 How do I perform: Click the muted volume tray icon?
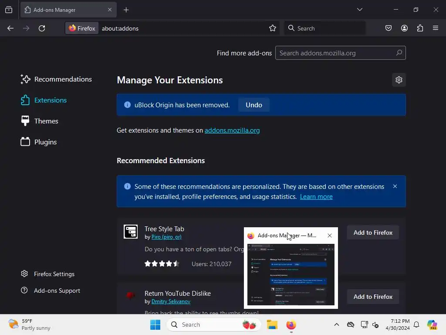pyautogui.click(x=375, y=325)
